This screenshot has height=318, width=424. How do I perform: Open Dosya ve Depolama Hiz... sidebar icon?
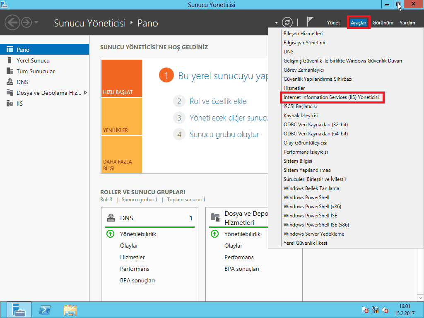[10, 92]
